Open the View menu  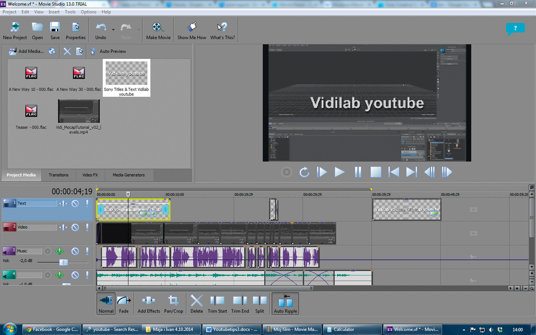click(39, 12)
